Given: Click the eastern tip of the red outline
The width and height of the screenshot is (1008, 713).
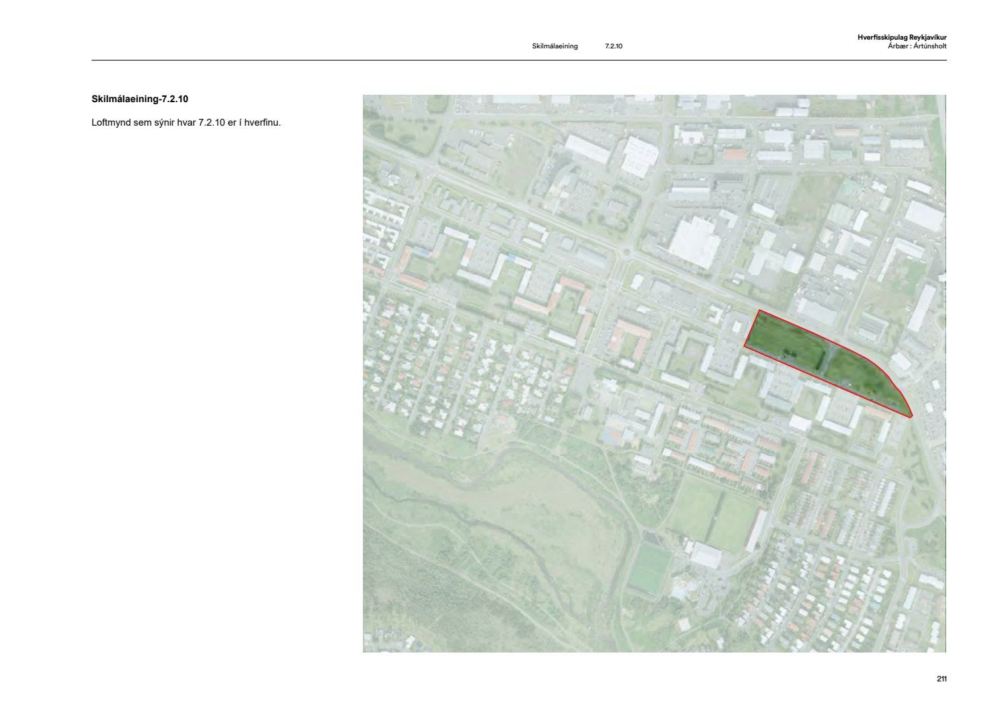Looking at the screenshot, I should click(911, 417).
